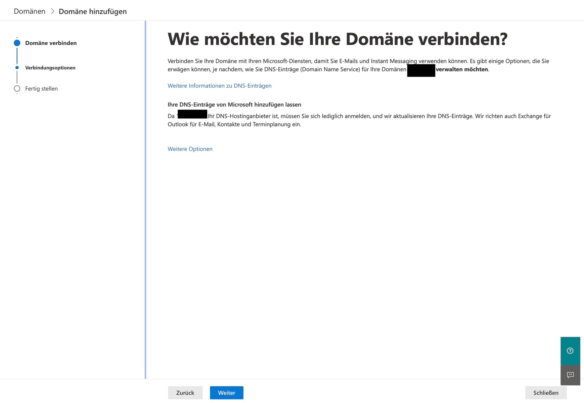584x403 pixels.
Task: Click the Domäne hinzufügen breadcrumb title
Action: [x=93, y=11]
